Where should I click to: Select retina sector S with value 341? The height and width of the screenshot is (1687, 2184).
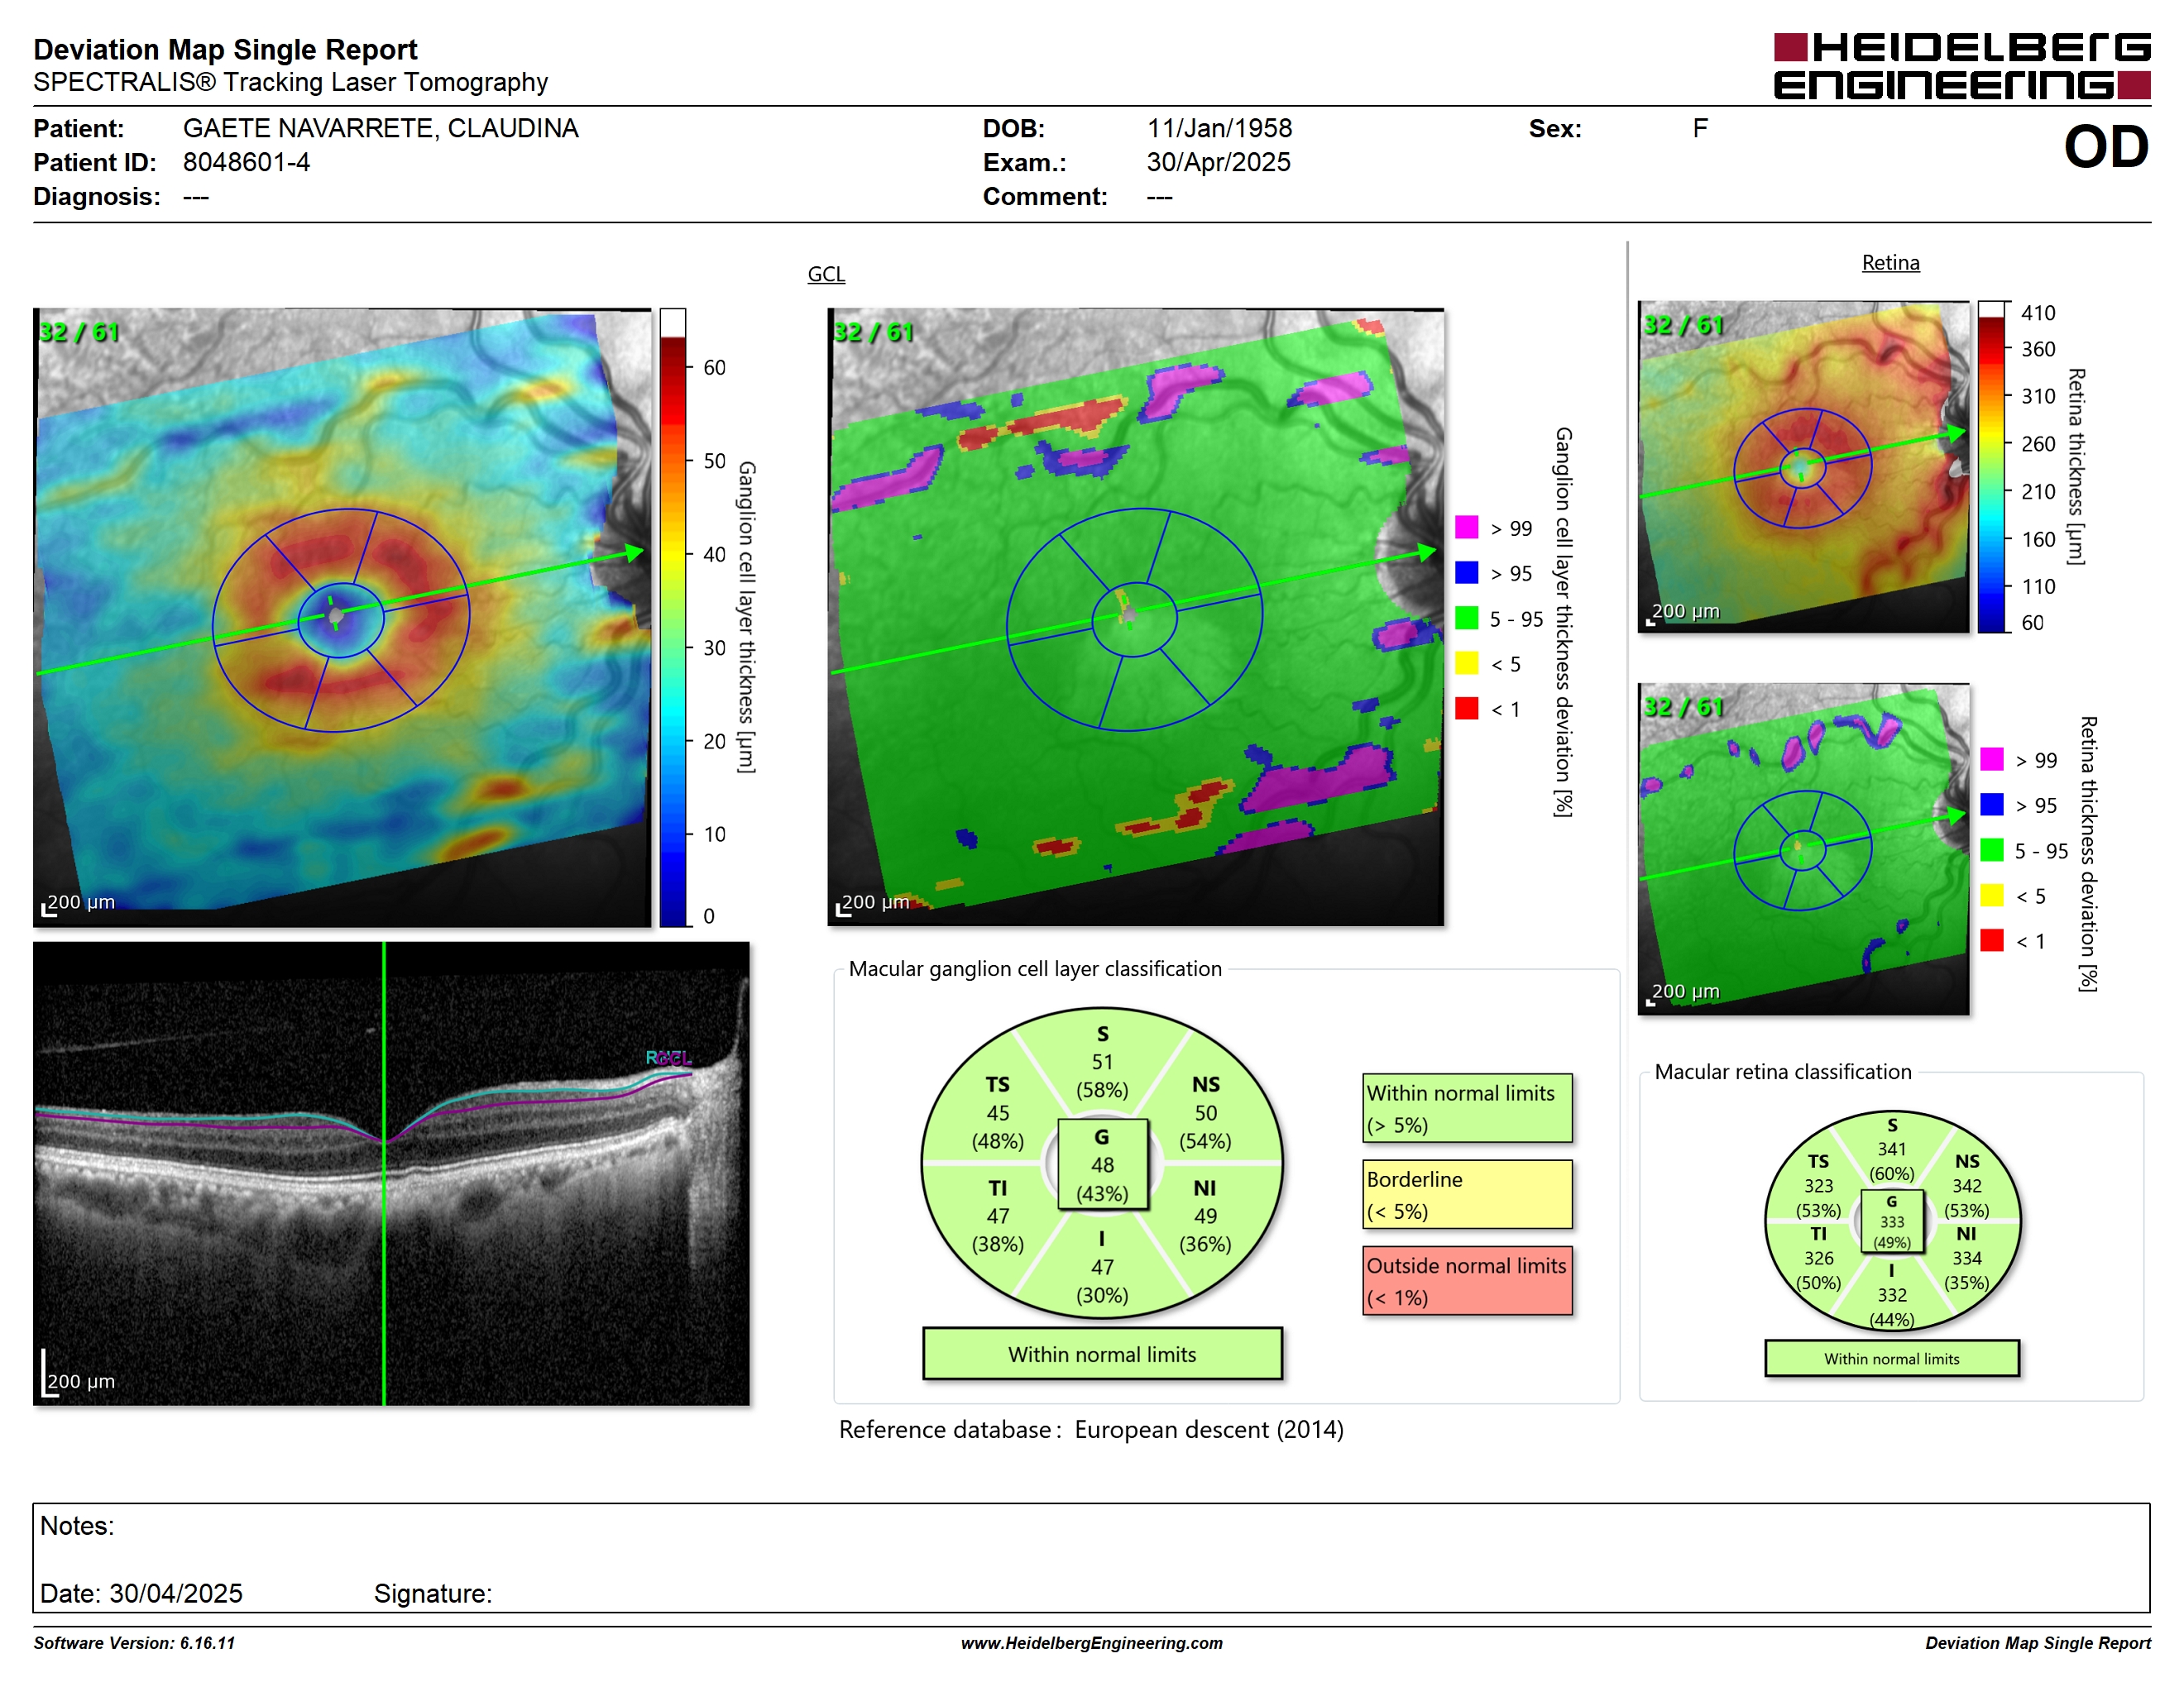pyautogui.click(x=1891, y=1149)
